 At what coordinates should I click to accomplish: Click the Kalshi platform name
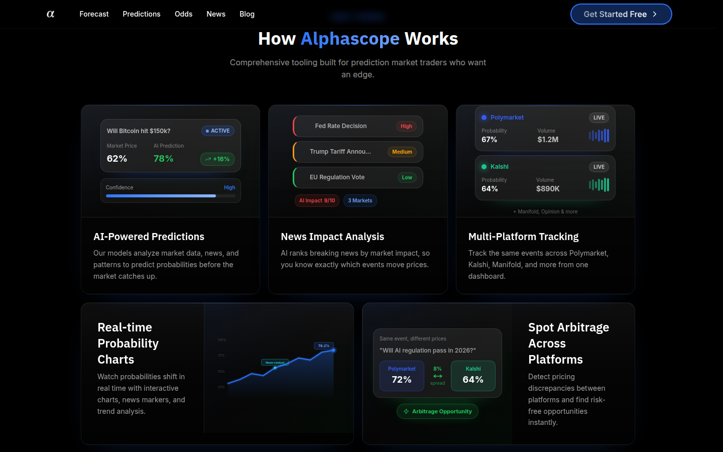click(500, 167)
